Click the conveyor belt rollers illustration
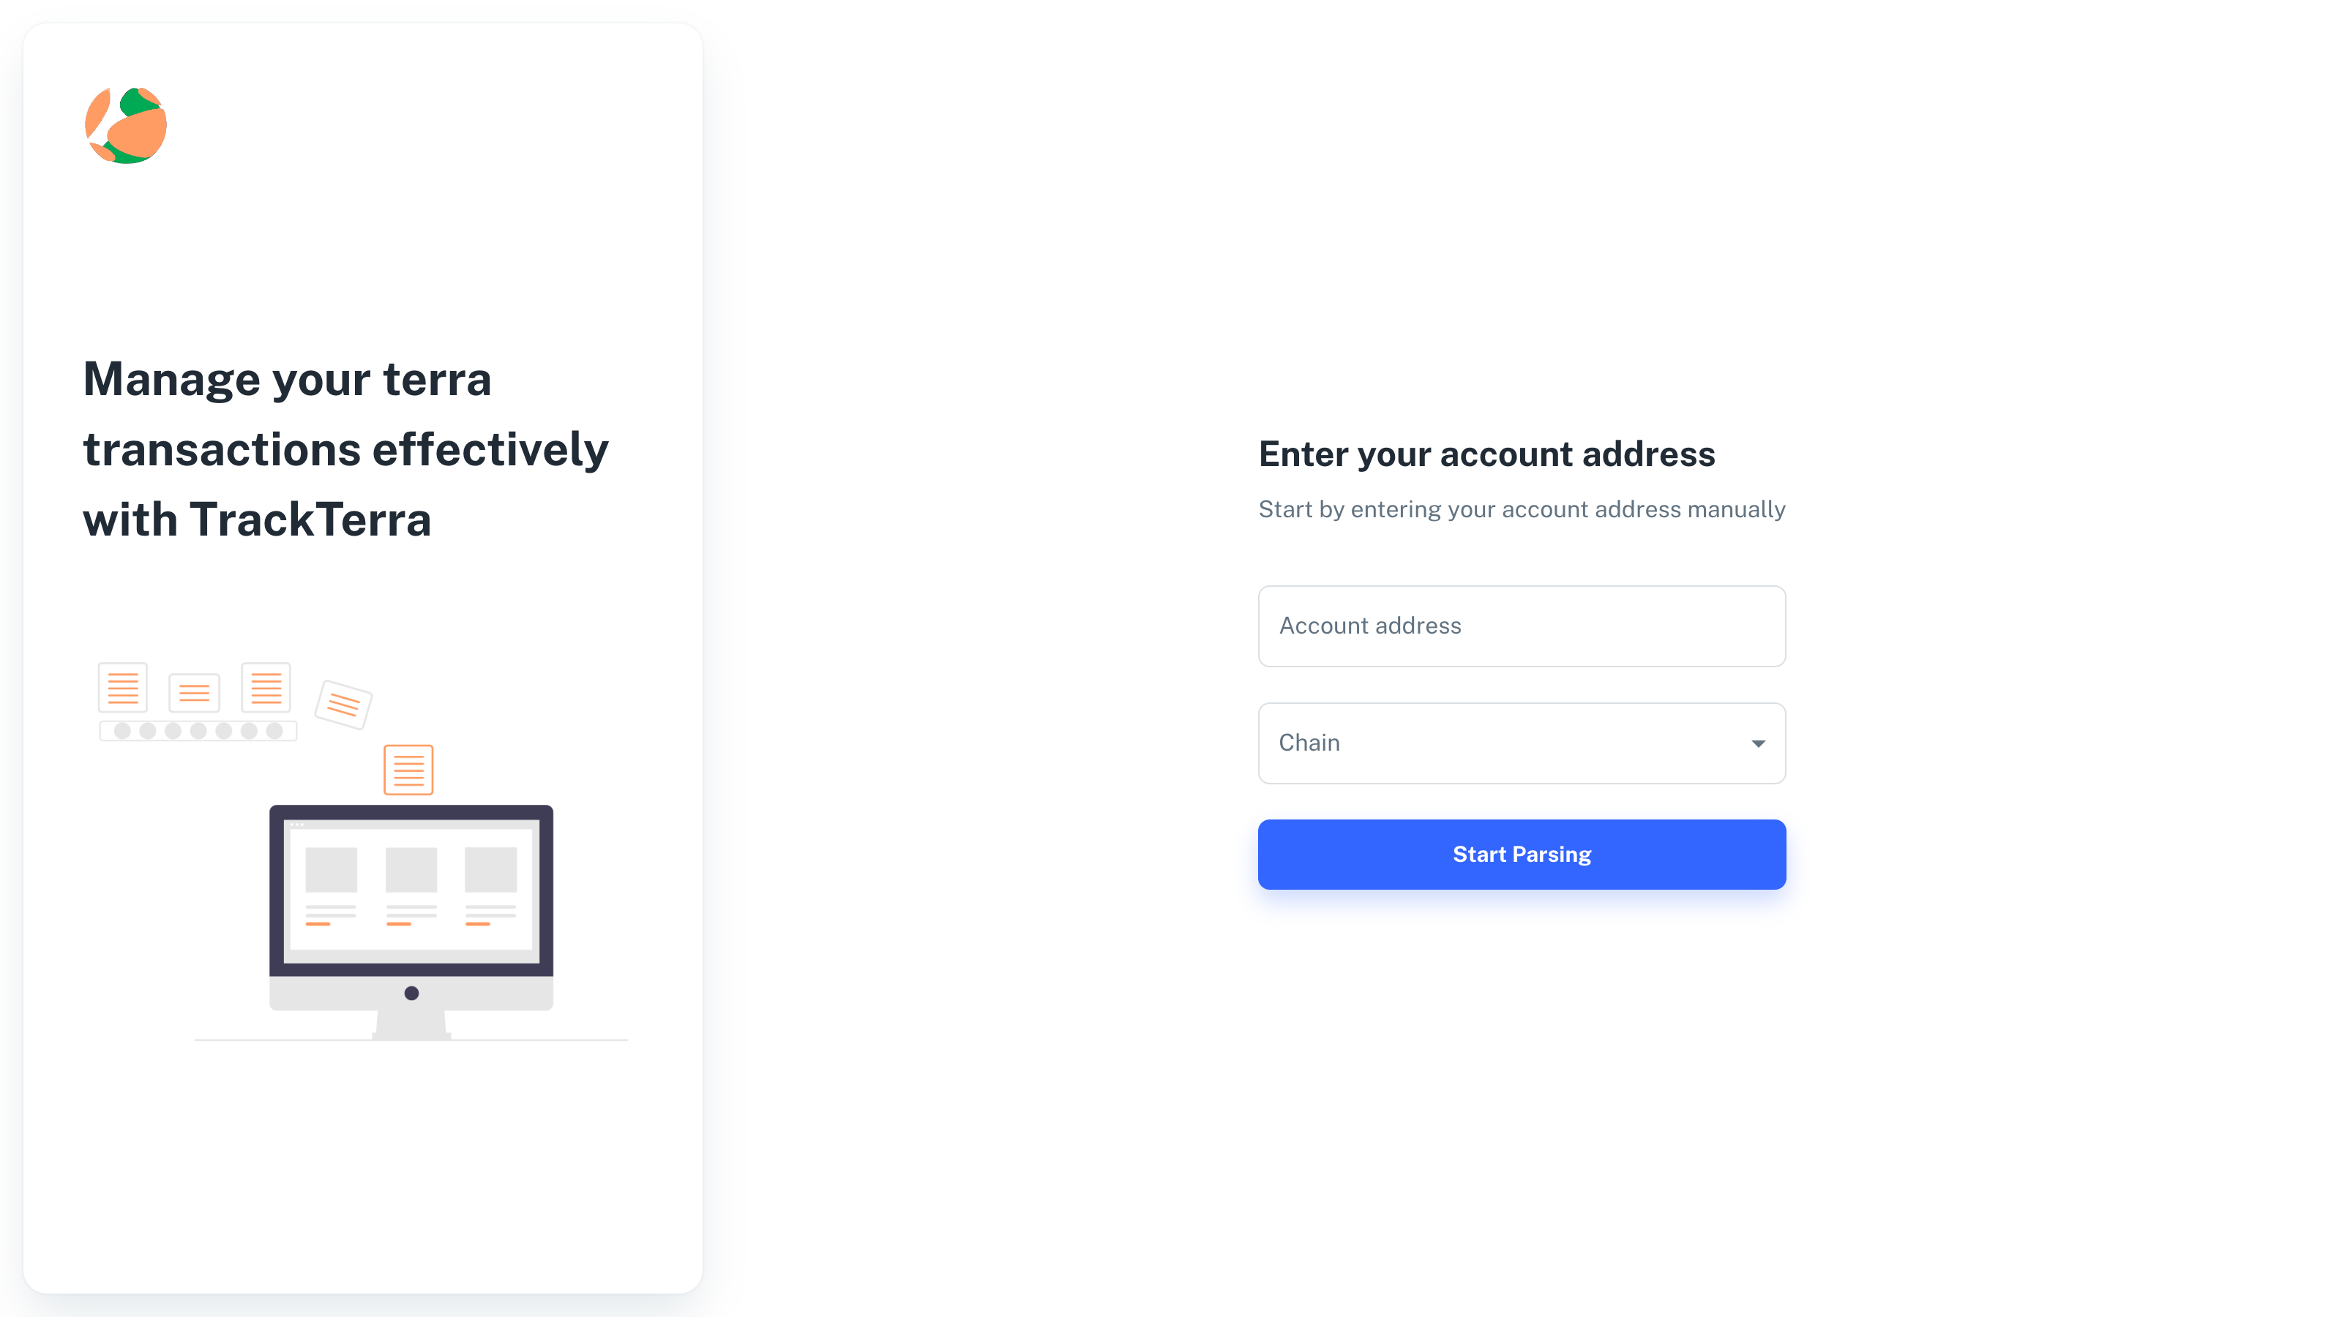Image resolution: width=2342 pixels, height=1317 pixels. (198, 731)
